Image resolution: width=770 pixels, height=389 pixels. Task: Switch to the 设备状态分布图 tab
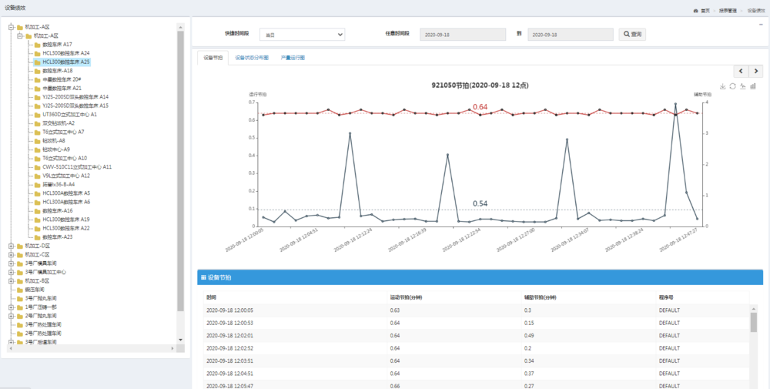pos(252,58)
